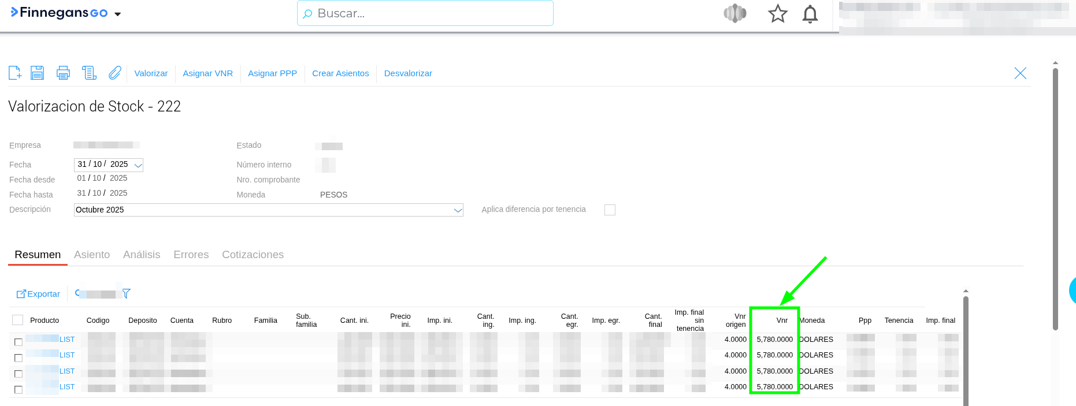Click the new document icon
This screenshot has height=406, width=1076.
15,73
